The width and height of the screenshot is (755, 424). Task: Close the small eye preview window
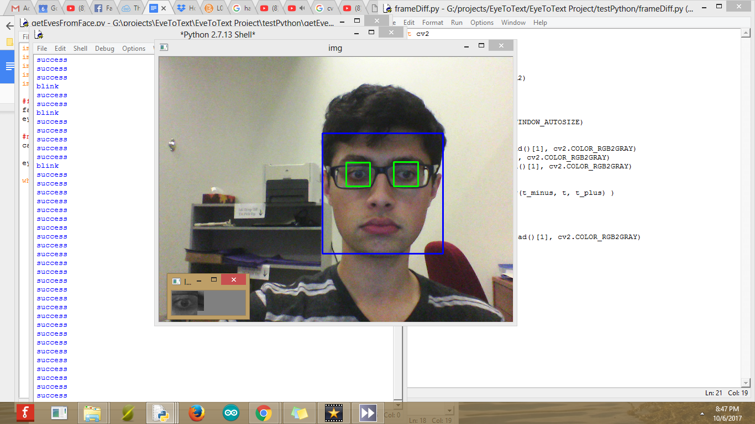[x=233, y=280]
